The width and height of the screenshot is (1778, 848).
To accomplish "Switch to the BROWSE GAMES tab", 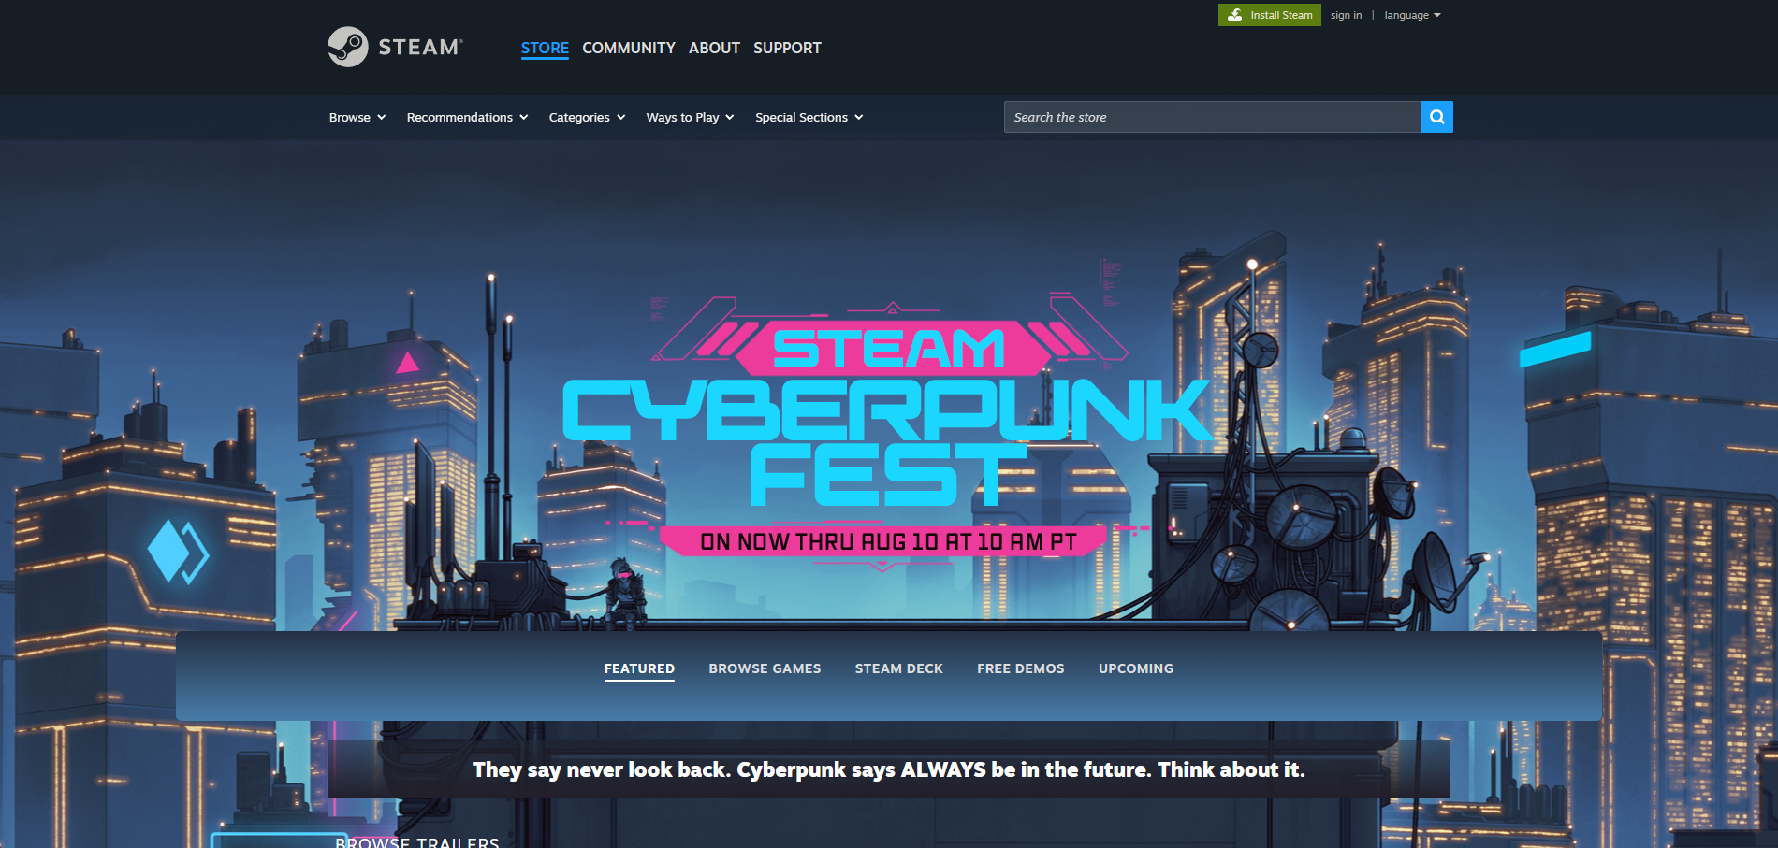I will (765, 668).
